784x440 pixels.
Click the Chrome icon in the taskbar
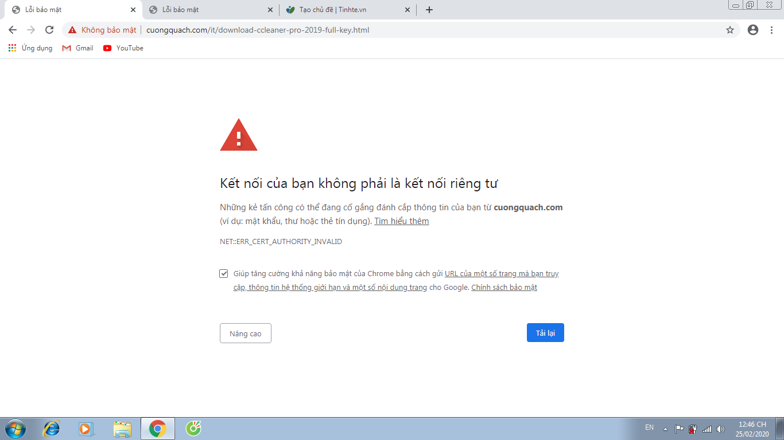click(158, 429)
